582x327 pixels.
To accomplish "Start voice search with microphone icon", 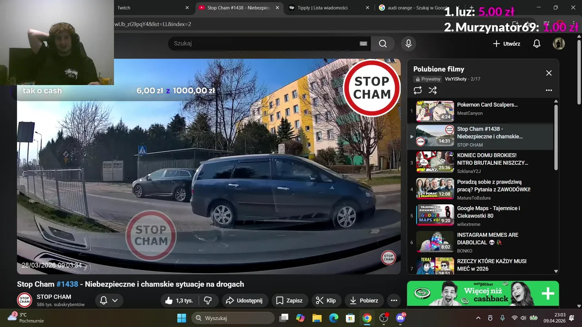I will point(408,44).
